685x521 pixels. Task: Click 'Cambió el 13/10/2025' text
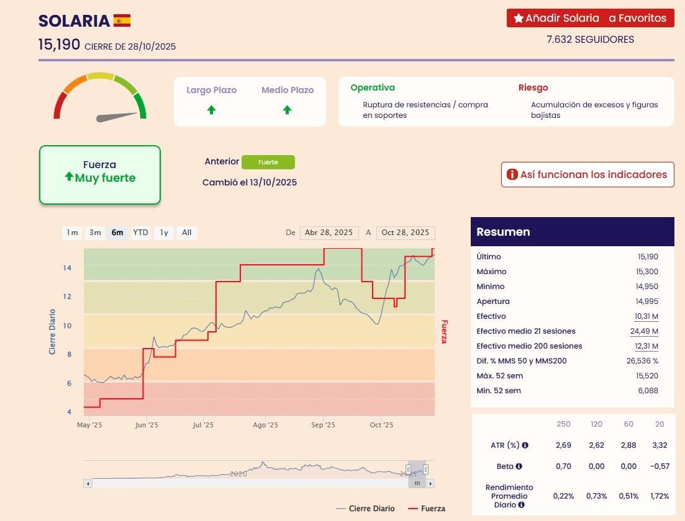pyautogui.click(x=250, y=182)
